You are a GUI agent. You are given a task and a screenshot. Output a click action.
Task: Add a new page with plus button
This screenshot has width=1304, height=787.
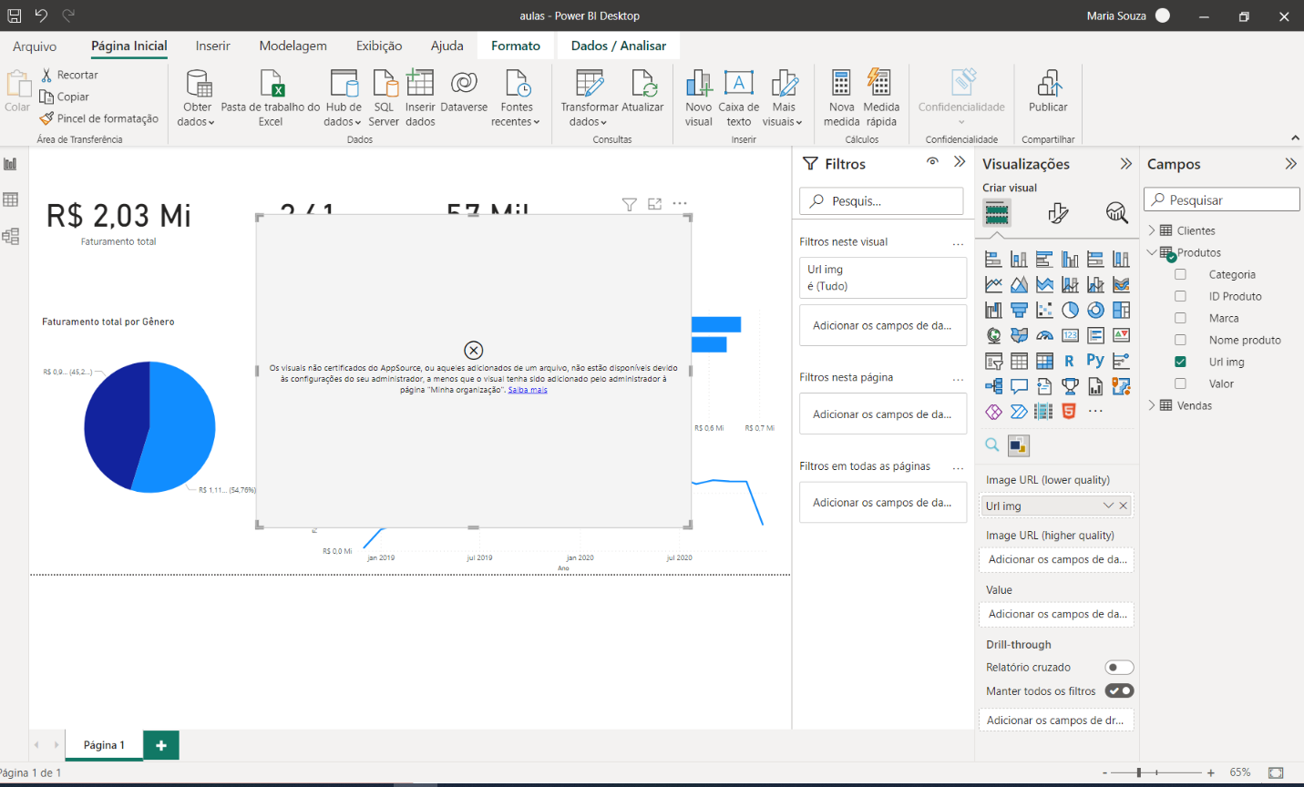click(161, 745)
